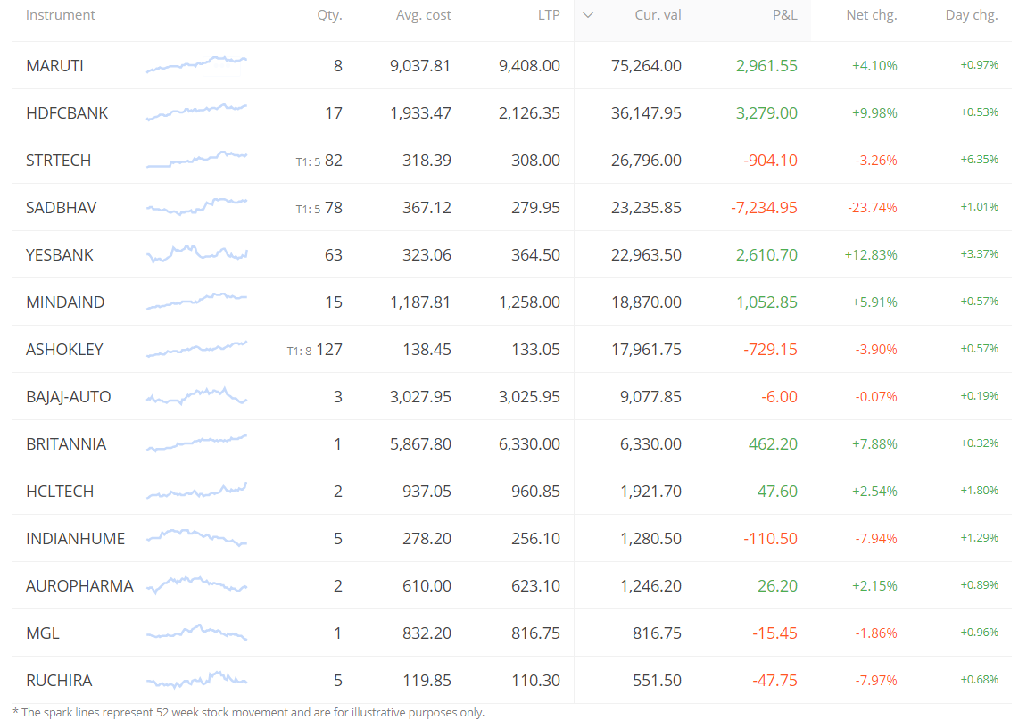Select the RUCHIRA instrument name
The height and width of the screenshot is (728, 1027).
click(x=59, y=680)
